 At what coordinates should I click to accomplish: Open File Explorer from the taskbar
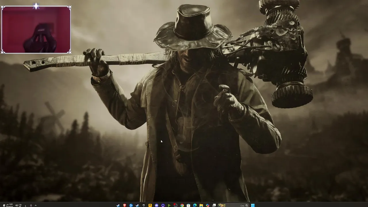tap(201, 205)
